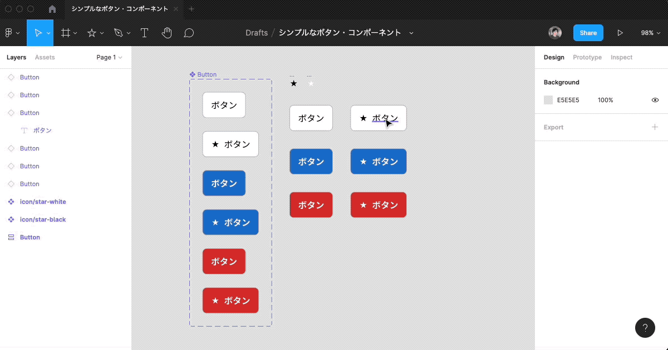This screenshot has width=668, height=350.
Task: Open the Assets tab in the left panel
Action: pos(45,57)
